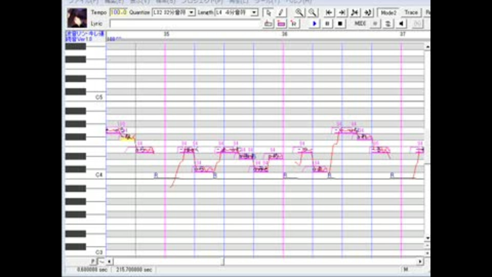Viewport: 492px width, 277px height.
Task: Click measure 36 marker on the ruler
Action: click(x=284, y=34)
